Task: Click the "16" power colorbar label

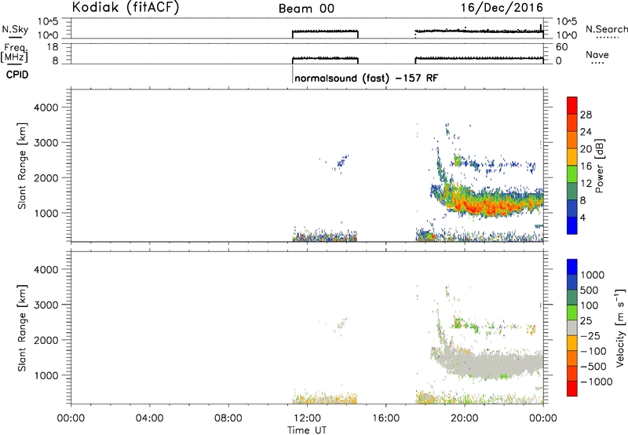Action: tap(586, 166)
